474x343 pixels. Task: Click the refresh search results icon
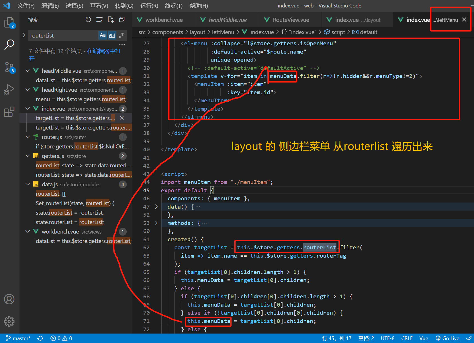click(x=88, y=19)
